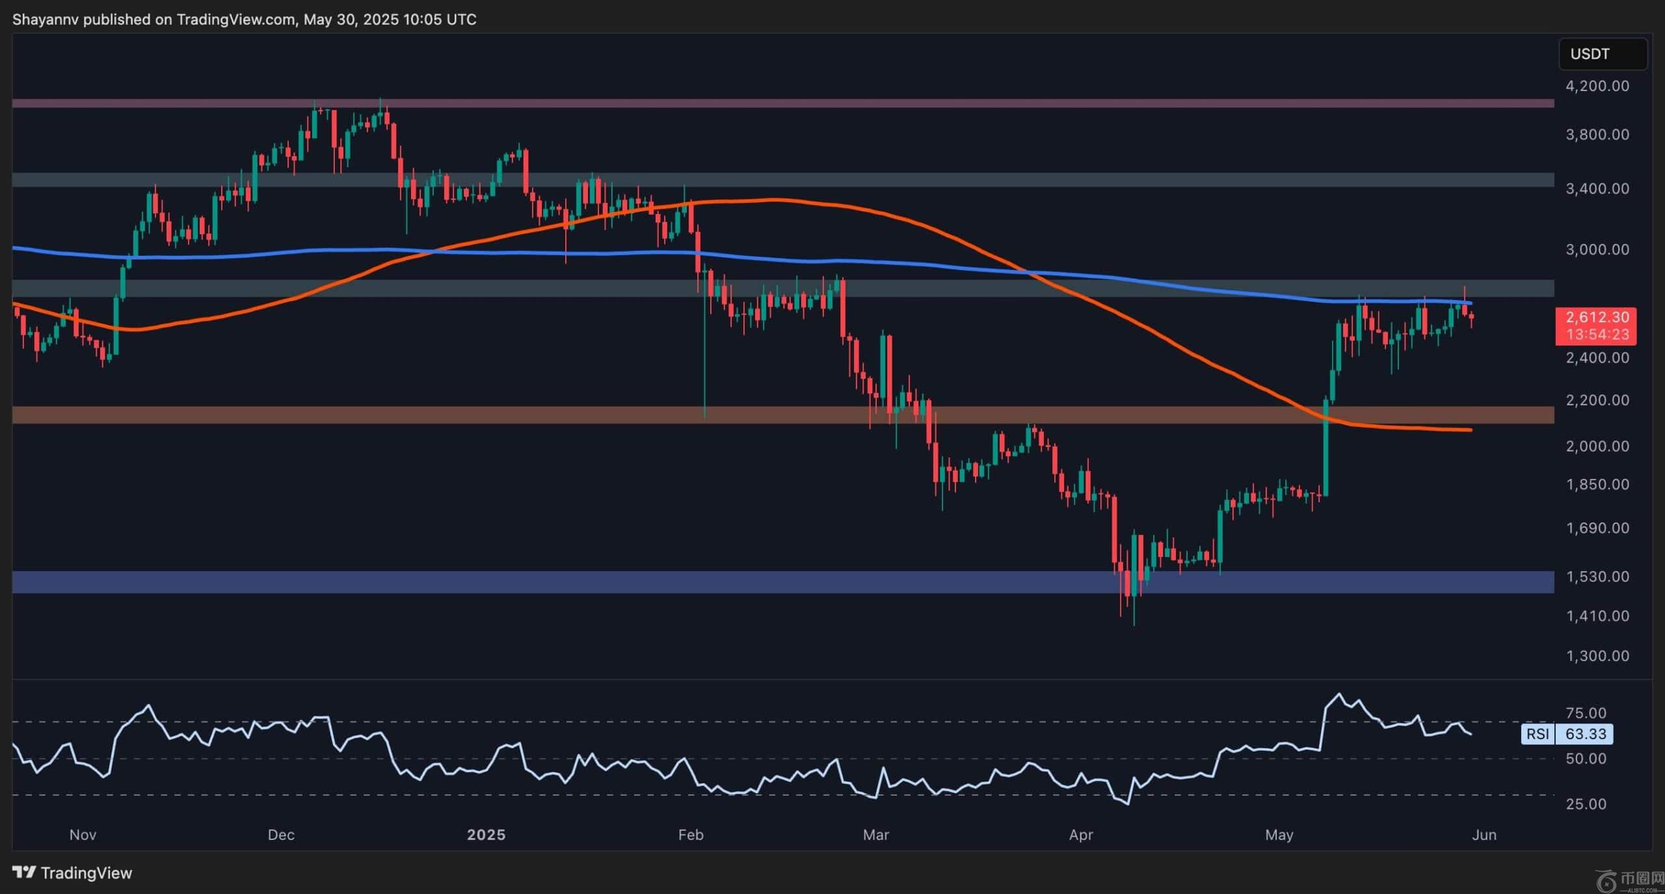Open the USDT currency selector

click(x=1602, y=54)
